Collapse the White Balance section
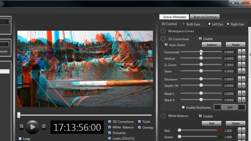The image size is (251, 141). 163,116
